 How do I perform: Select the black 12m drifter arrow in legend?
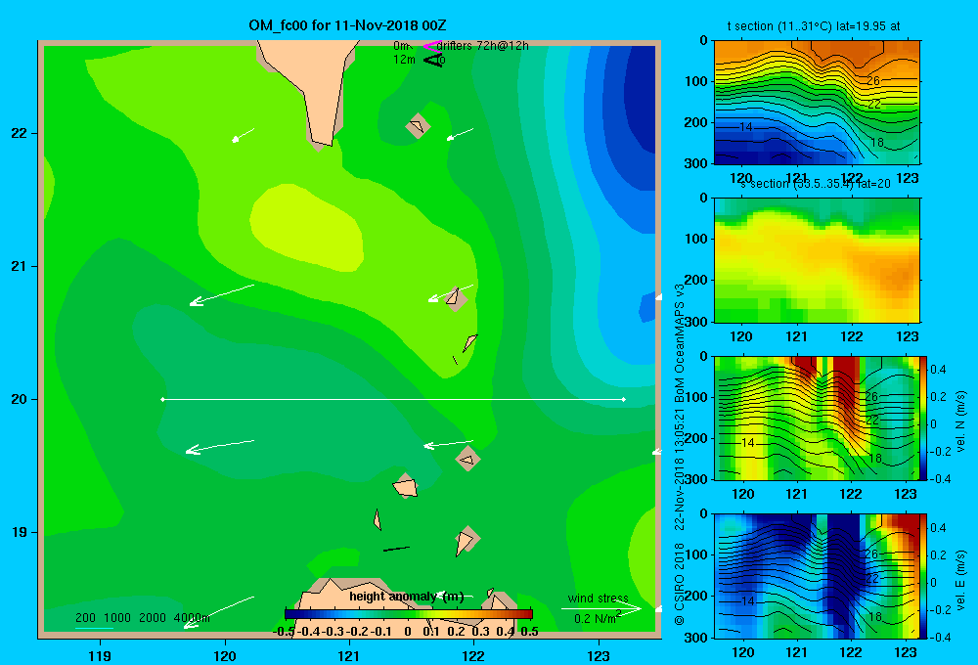coord(433,60)
